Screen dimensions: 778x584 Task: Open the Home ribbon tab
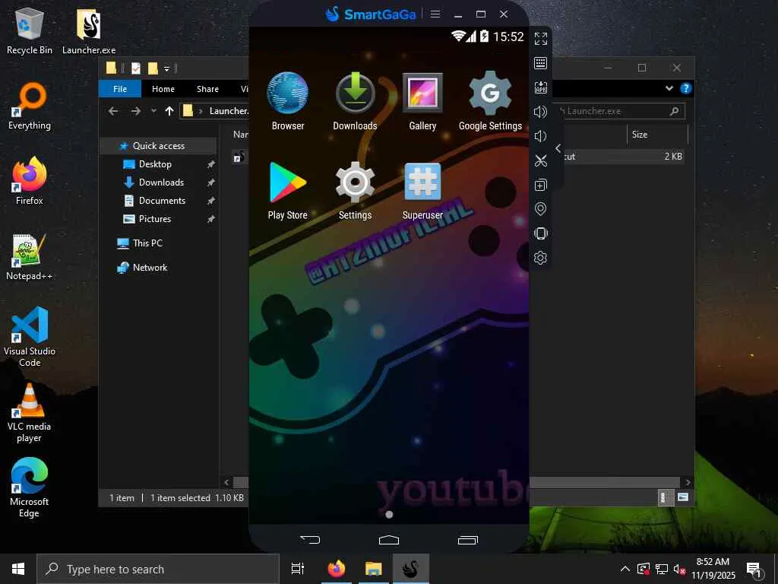tap(163, 89)
